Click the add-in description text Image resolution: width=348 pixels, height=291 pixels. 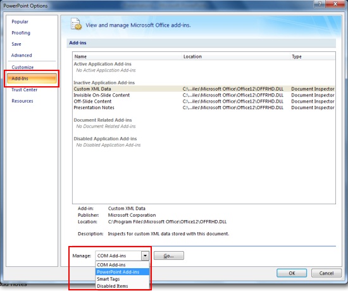coord(168,234)
